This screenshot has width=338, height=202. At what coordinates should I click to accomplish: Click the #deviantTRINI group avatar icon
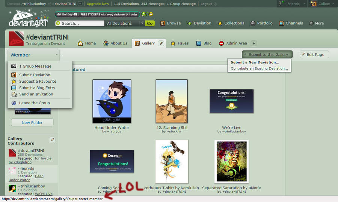point(16,39)
